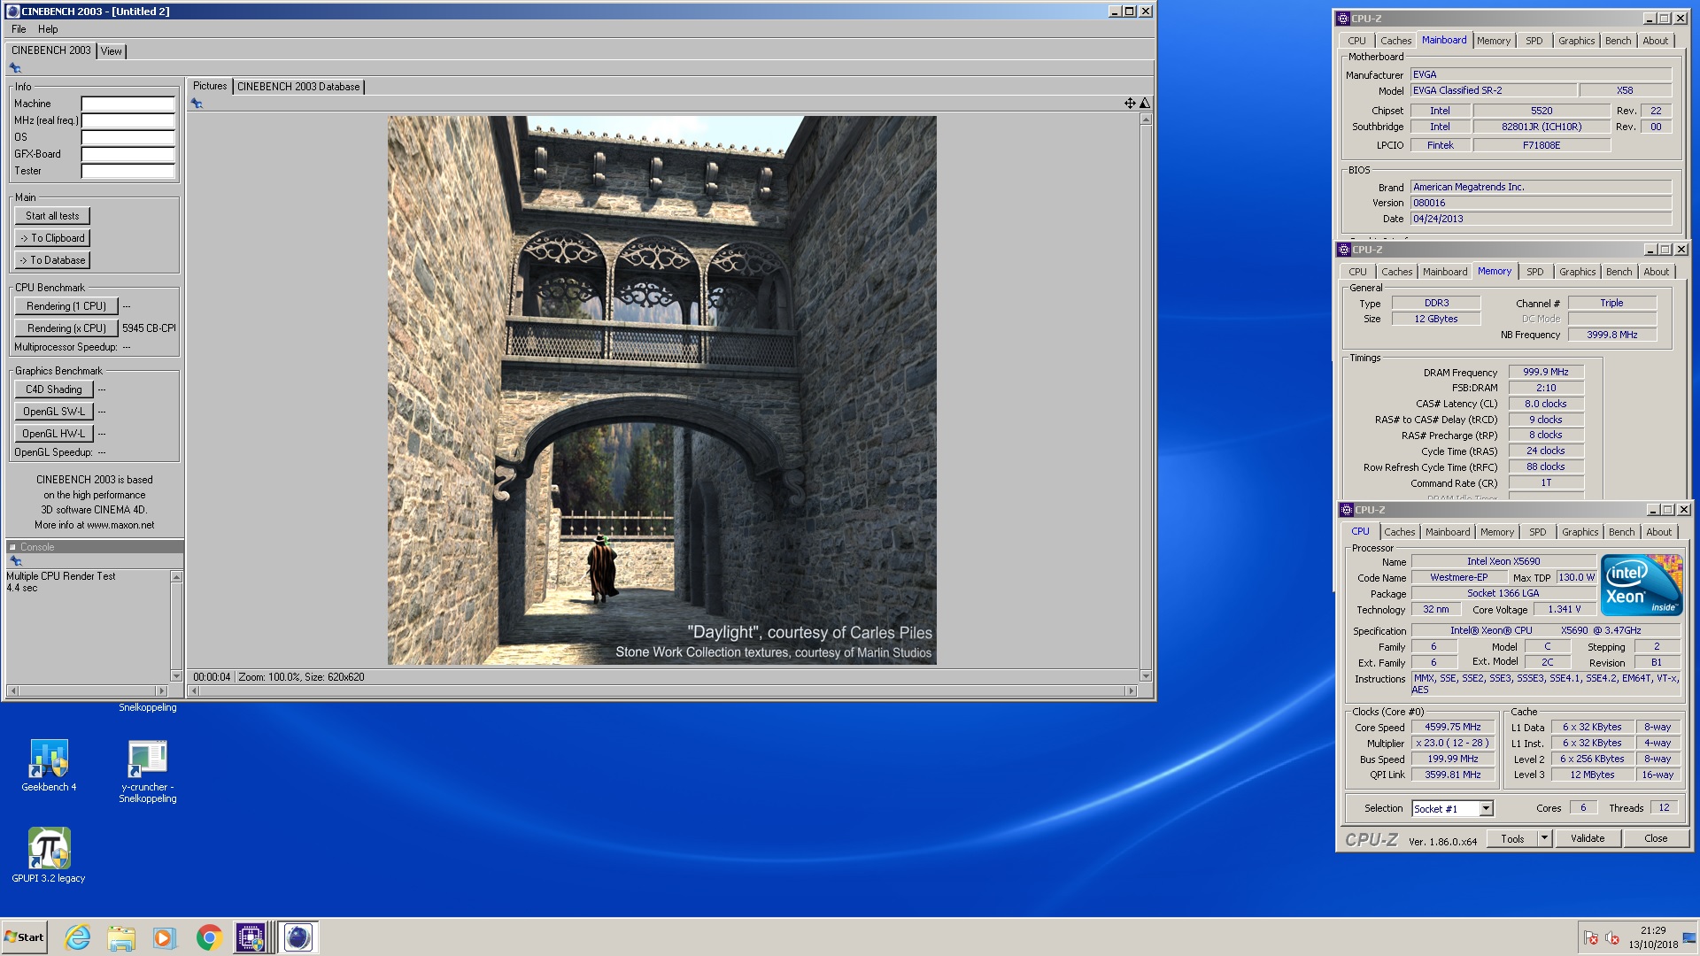Run Rendering (1 CPU) benchmark
Viewport: 1700px width, 956px height.
click(x=66, y=306)
